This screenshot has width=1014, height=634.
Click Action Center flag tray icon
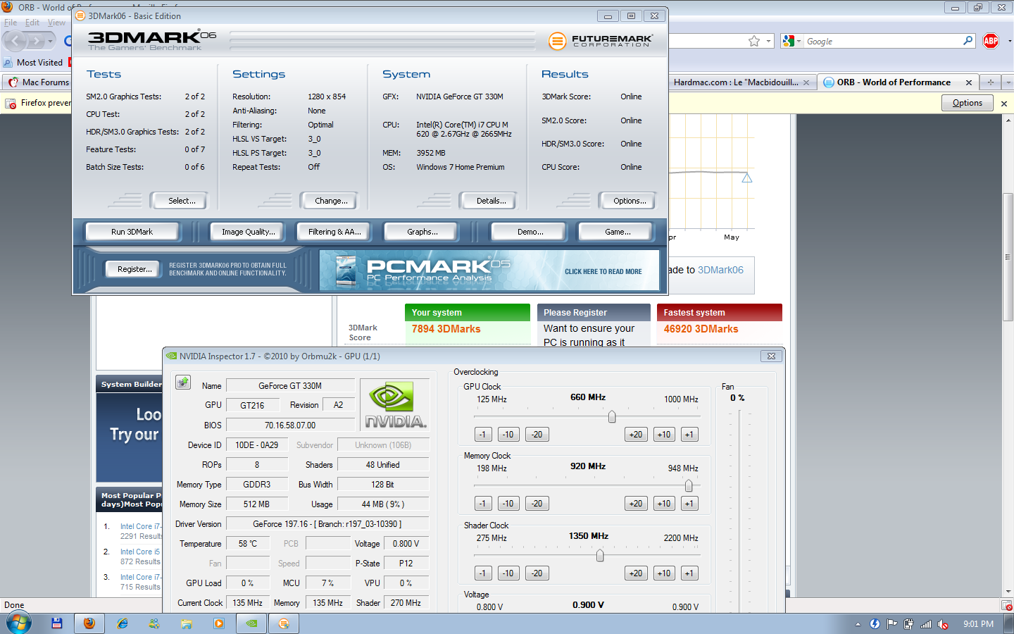click(891, 624)
